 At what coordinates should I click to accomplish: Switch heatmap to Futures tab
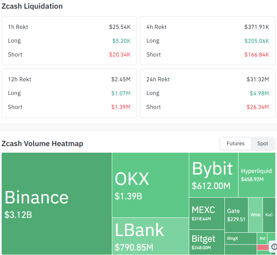(x=236, y=143)
